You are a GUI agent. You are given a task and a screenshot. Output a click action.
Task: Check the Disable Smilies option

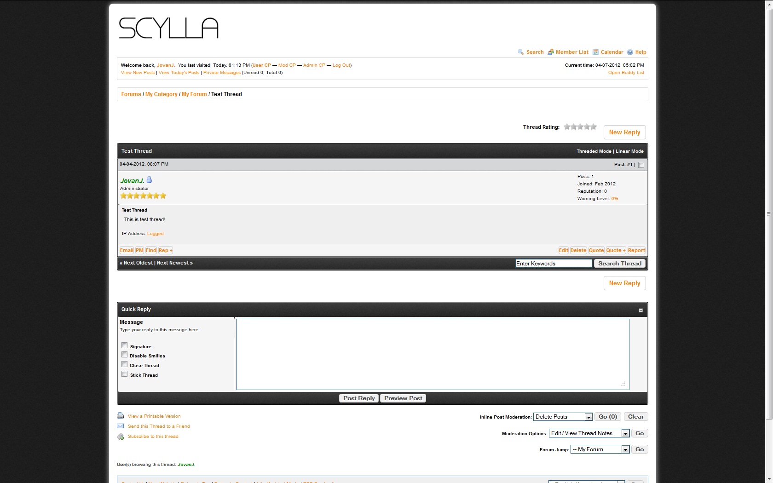click(124, 355)
